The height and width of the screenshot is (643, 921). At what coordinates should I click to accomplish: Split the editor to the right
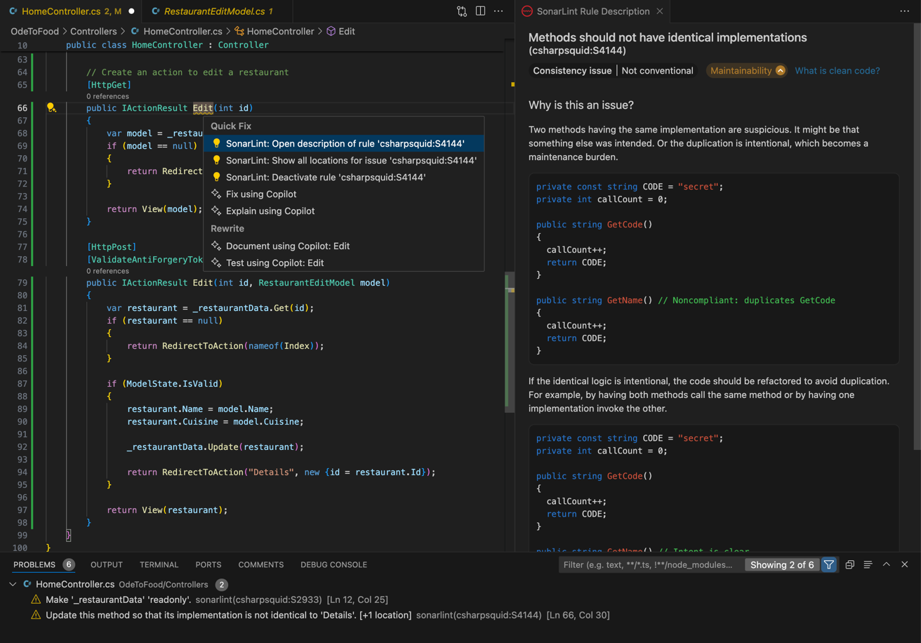[x=480, y=11]
